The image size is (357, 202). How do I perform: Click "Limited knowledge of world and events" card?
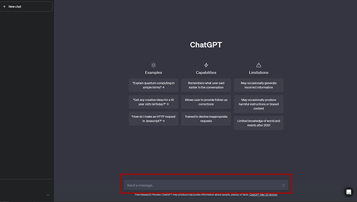(x=259, y=123)
